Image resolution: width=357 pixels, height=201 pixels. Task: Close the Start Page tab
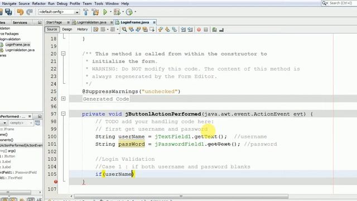click(x=68, y=22)
